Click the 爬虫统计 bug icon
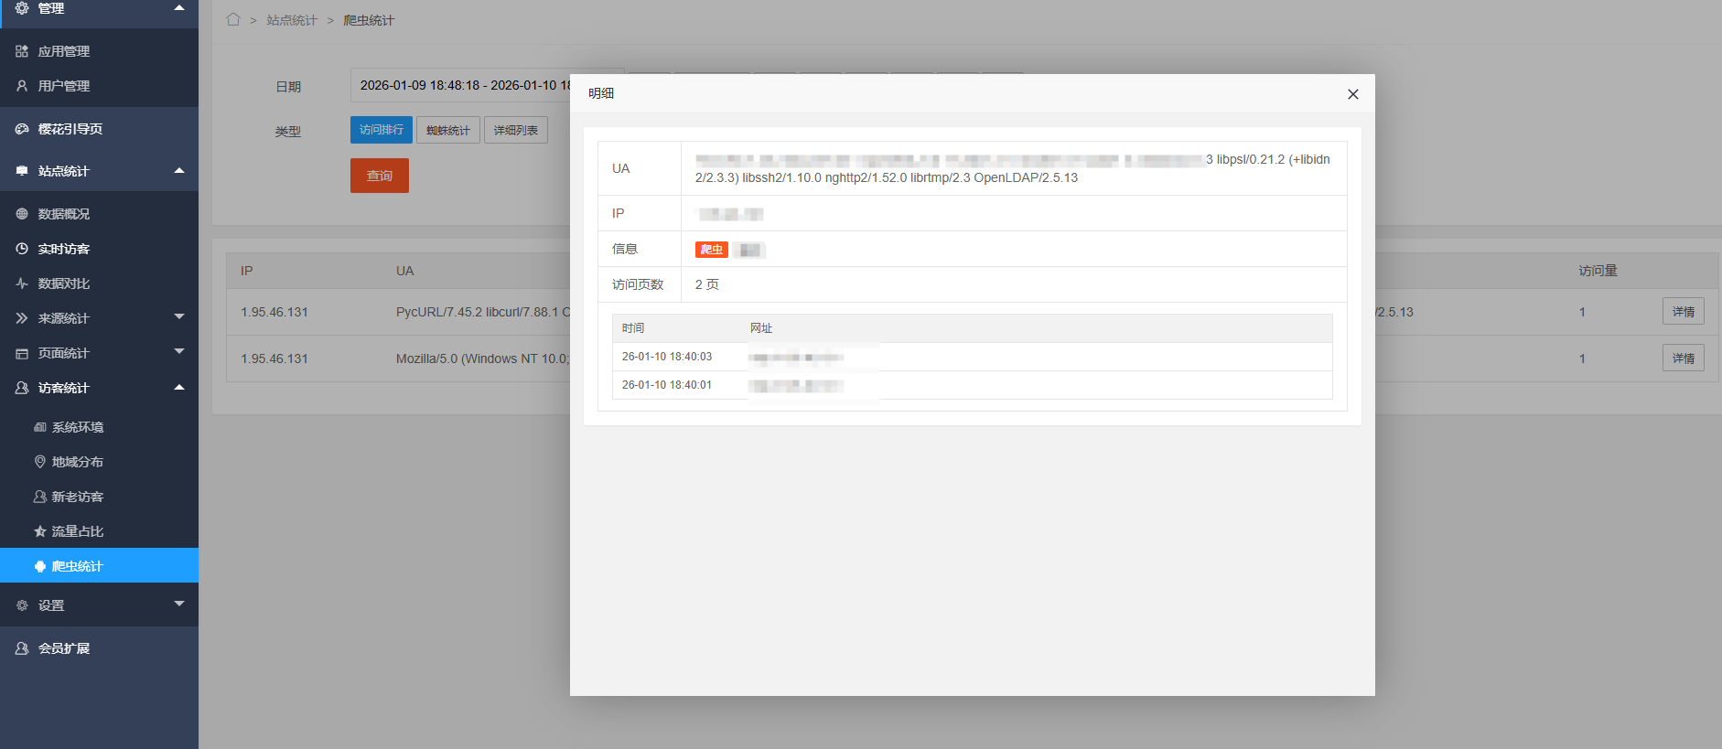 point(40,566)
